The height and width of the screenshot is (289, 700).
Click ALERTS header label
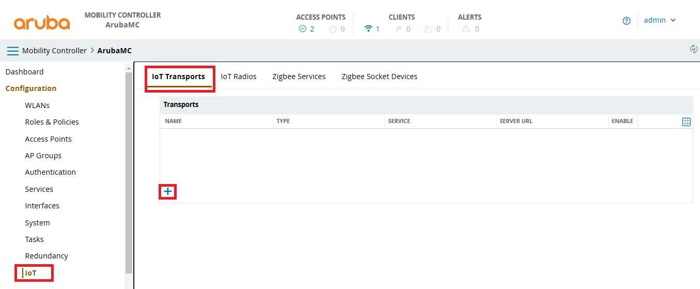[470, 17]
